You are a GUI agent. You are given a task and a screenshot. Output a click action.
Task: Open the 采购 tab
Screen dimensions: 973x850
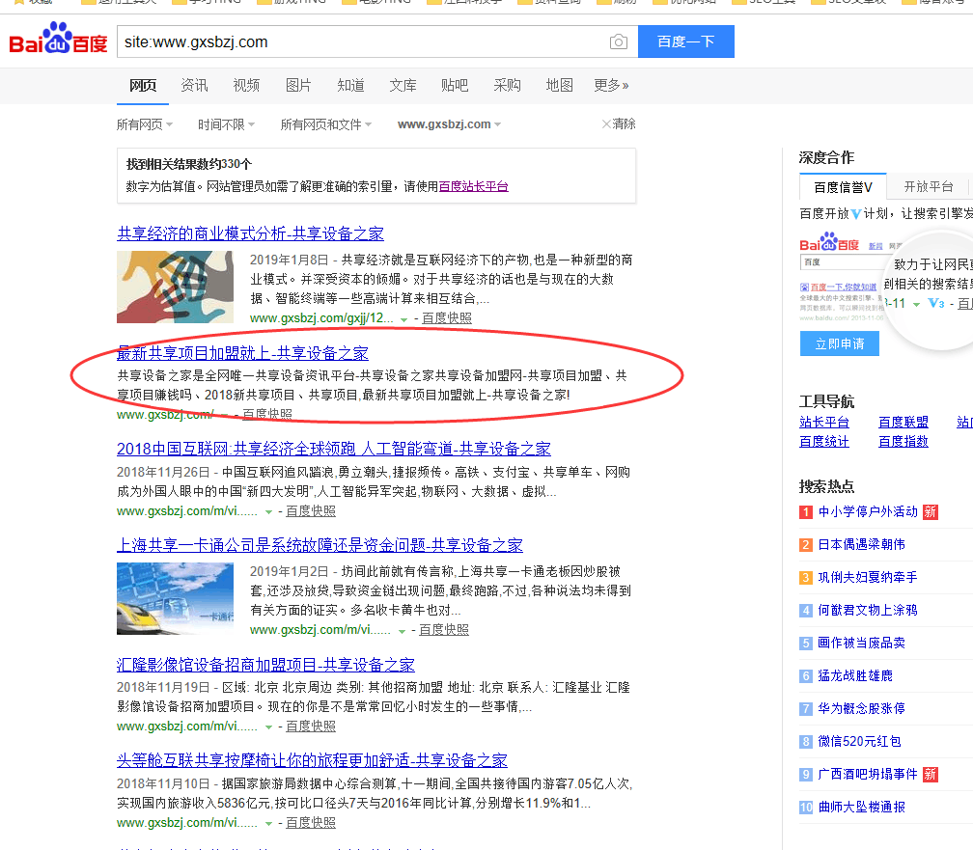pos(507,85)
